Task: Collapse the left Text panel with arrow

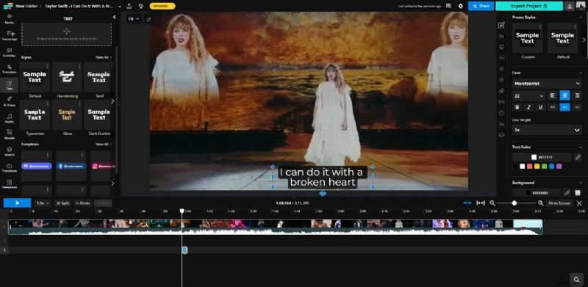Action: pos(115,17)
